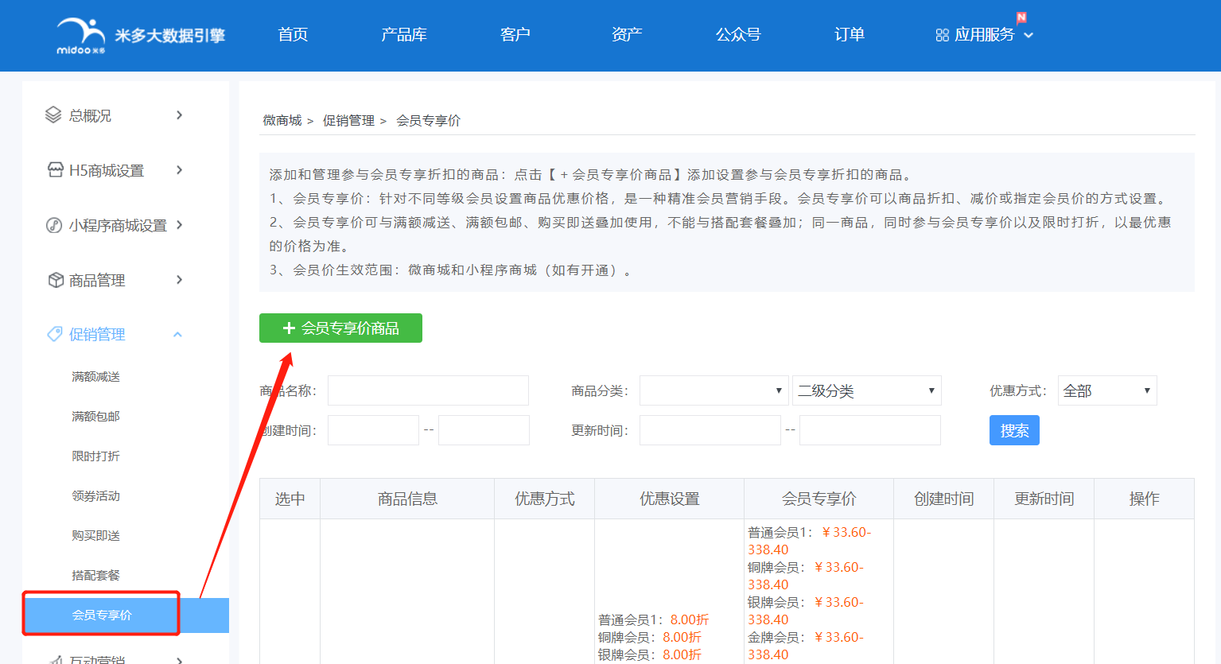1221x664 pixels.
Task: Expand the 总概况 sidebar section
Action: tap(180, 115)
